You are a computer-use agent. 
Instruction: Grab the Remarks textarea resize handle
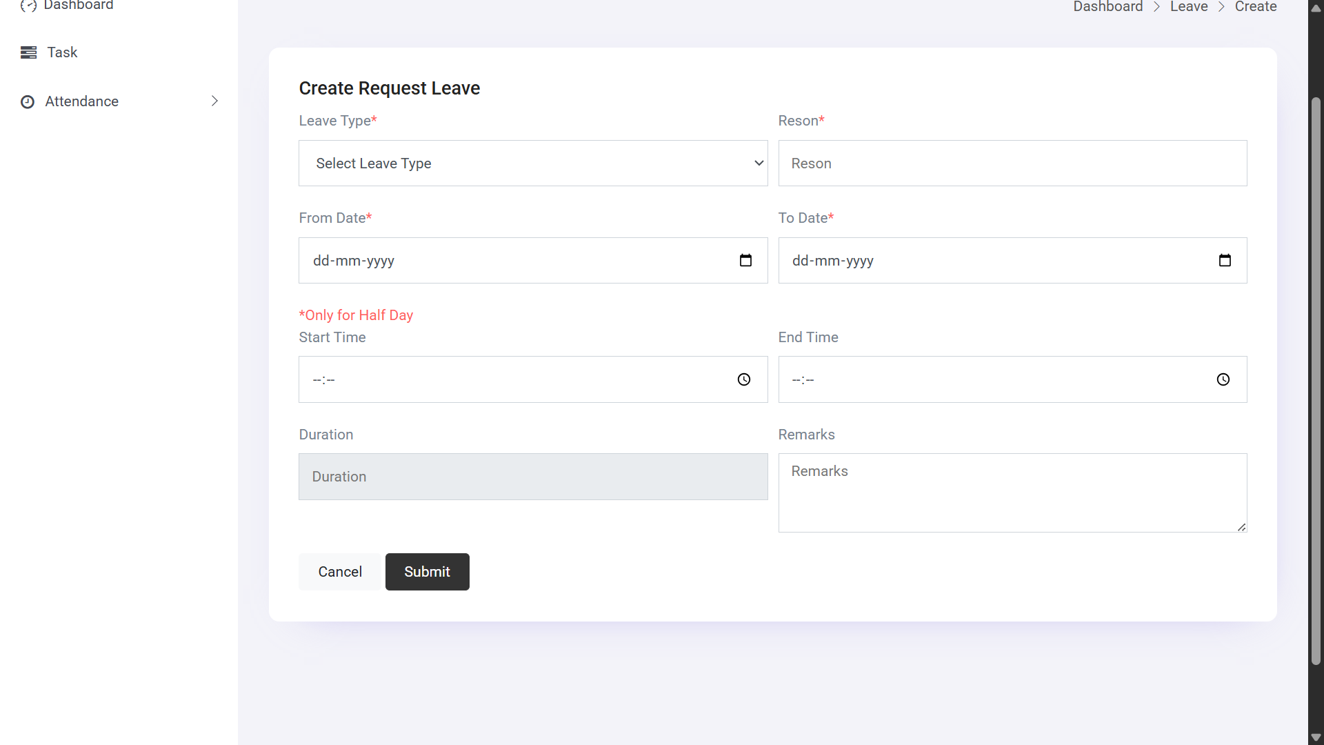click(1241, 527)
